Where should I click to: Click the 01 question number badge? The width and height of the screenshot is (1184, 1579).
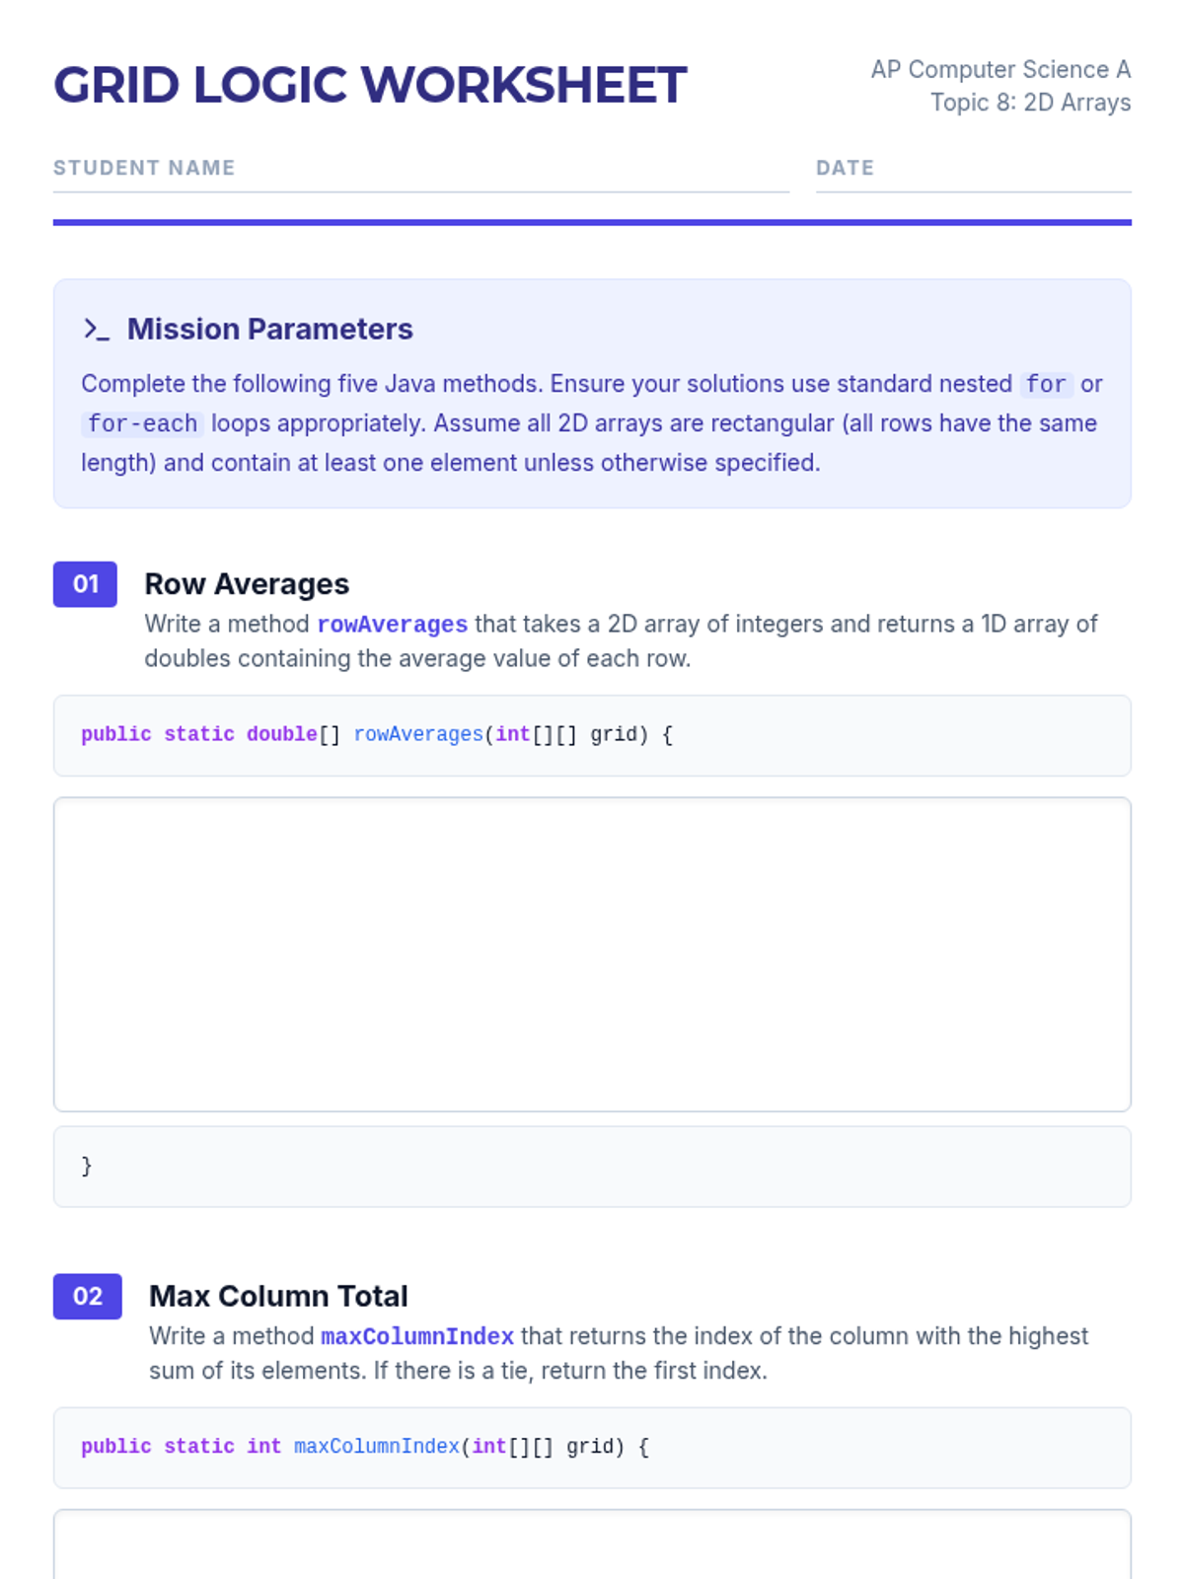[85, 584]
